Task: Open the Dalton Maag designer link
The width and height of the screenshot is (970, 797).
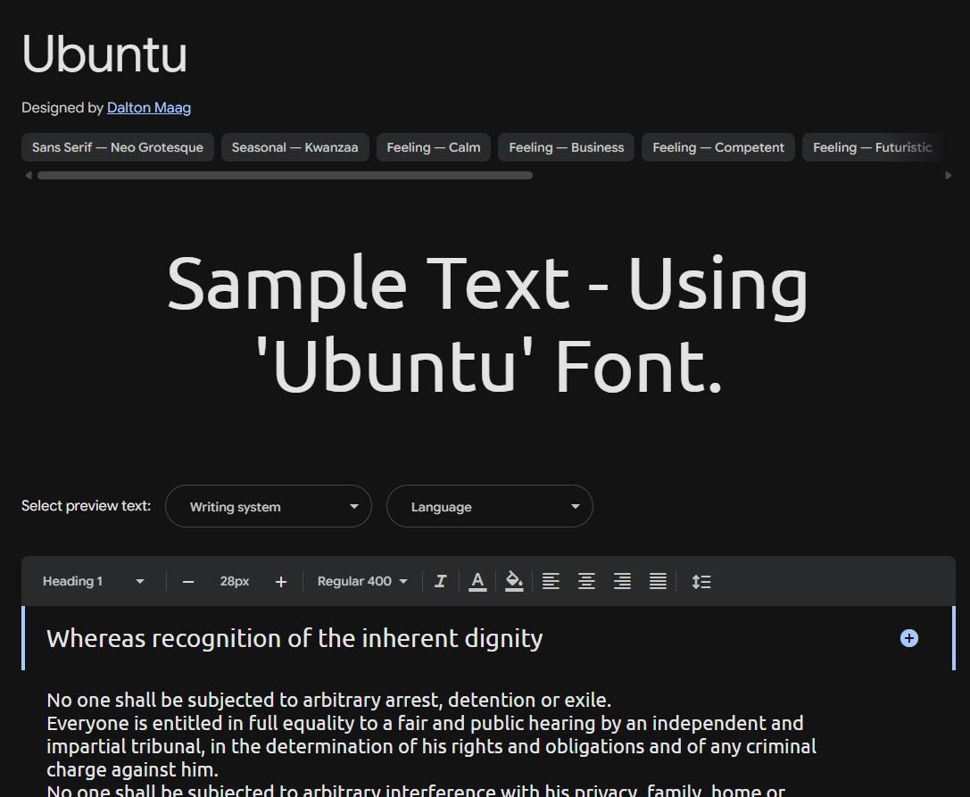Action: tap(148, 108)
